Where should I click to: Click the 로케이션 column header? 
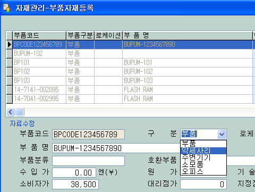pyautogui.click(x=108, y=36)
